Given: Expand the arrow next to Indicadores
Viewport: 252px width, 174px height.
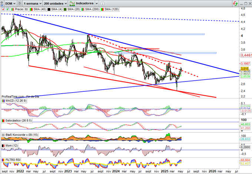Looking at the screenshot, I should [x=97, y=3].
